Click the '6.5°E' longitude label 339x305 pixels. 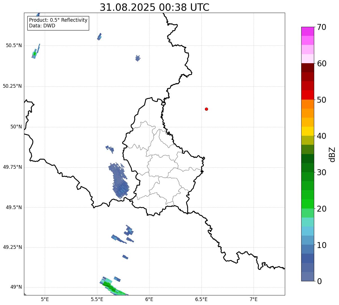pyautogui.click(x=201, y=299)
